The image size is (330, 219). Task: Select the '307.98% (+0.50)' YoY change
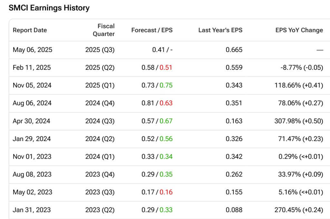[x=299, y=121]
